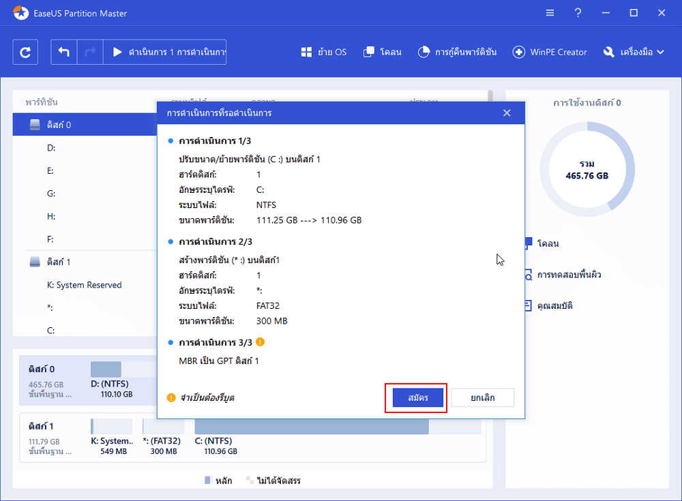Click the หลัก primary legend swatch

tap(208, 480)
